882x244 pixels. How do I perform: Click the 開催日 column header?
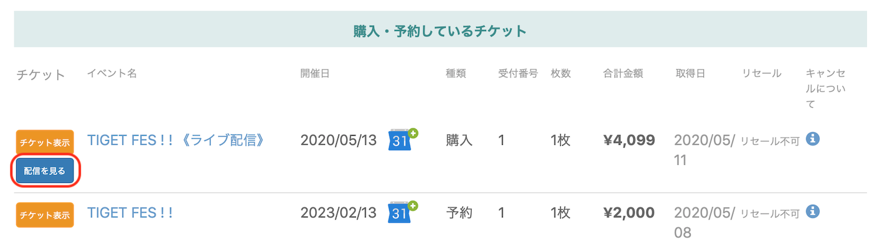(314, 73)
